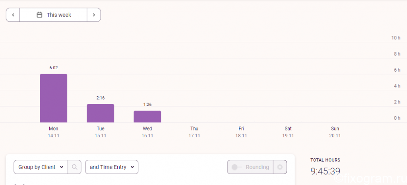Toggle the Rounding switch

click(236, 167)
